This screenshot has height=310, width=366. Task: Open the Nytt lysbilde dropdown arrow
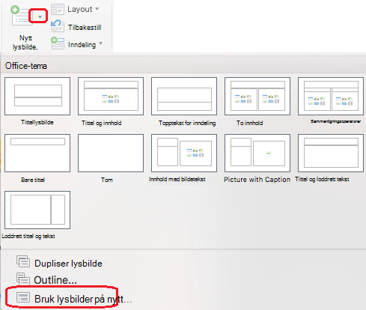pyautogui.click(x=40, y=17)
